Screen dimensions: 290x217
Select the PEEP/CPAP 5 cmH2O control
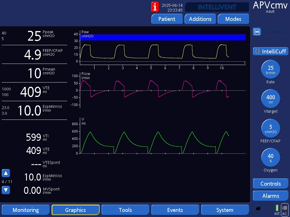[270, 128]
